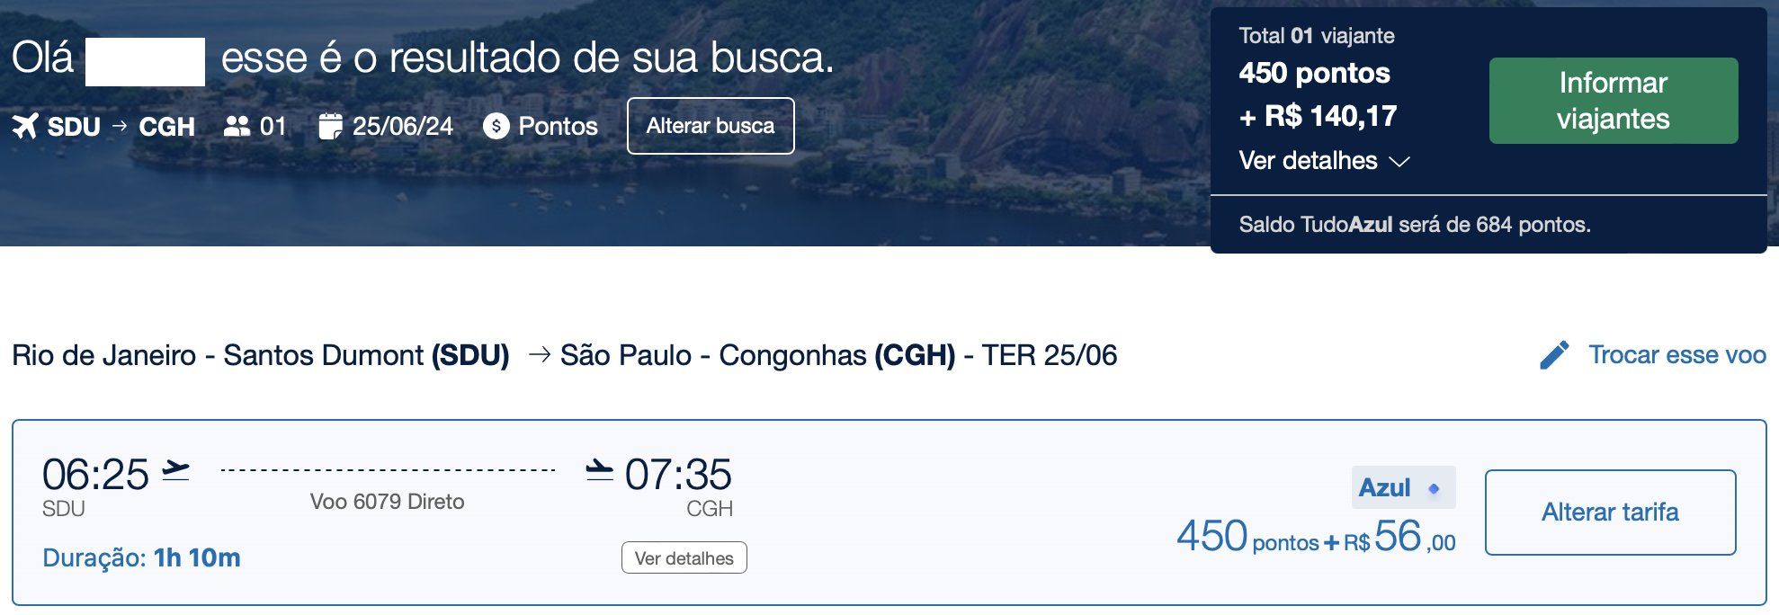1779x615 pixels.
Task: Click the chevron arrow beside Ver detalhes
Action: pos(1399,162)
